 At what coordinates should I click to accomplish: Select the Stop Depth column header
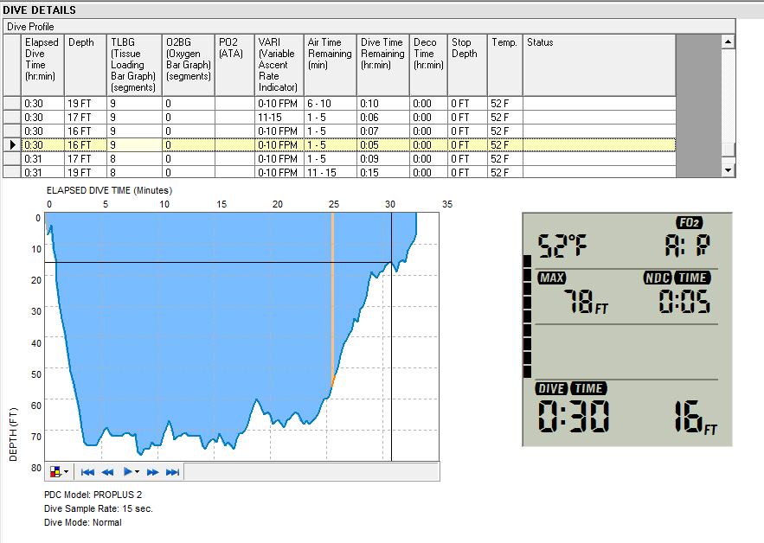[468, 65]
